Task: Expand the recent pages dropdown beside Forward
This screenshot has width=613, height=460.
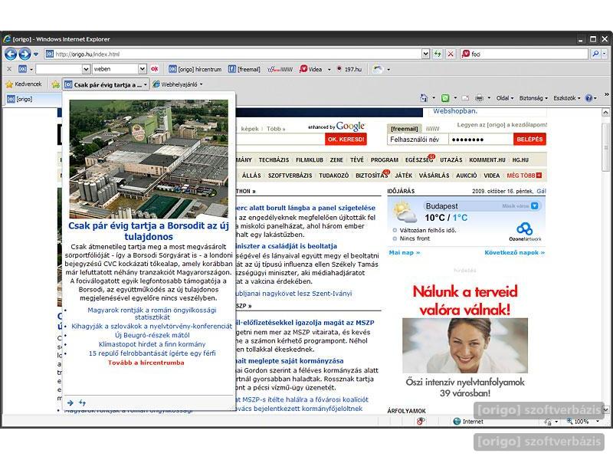Action: [x=35, y=54]
